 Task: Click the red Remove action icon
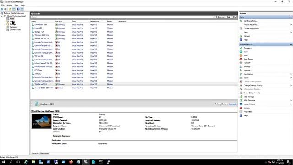241,108
